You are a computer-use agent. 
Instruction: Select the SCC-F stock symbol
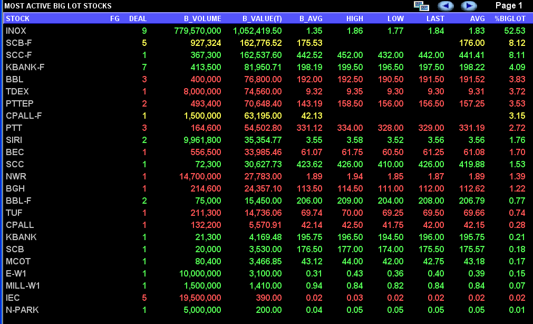click(x=18, y=55)
